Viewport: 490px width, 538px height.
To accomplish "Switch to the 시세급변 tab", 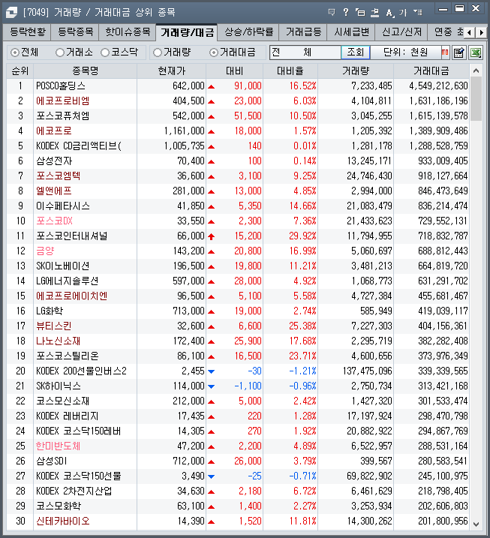I will (351, 32).
